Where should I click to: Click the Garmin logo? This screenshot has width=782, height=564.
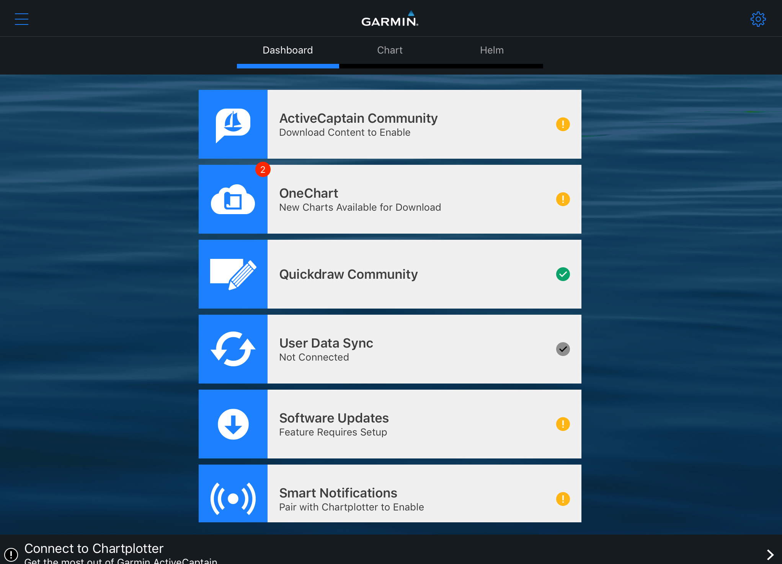390,19
